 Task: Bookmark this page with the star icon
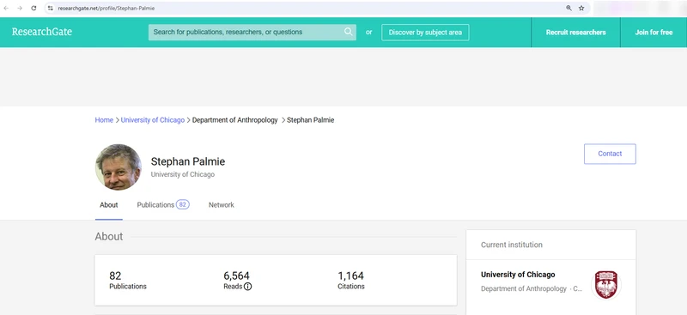581,8
